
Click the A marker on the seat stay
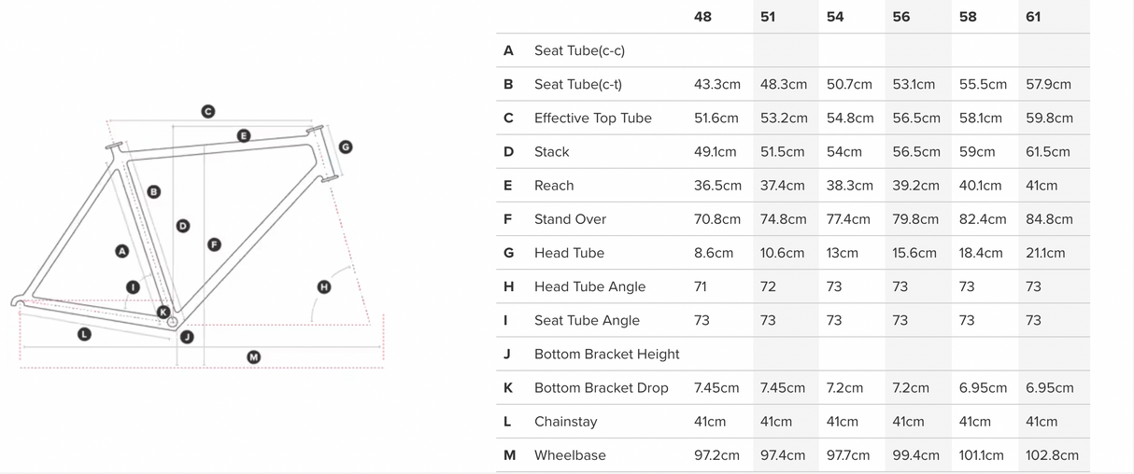pyautogui.click(x=122, y=251)
